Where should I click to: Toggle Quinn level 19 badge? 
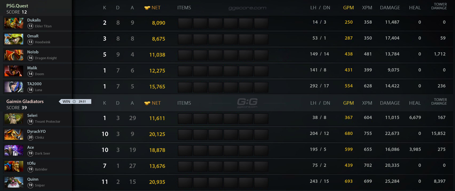[x=30, y=185]
